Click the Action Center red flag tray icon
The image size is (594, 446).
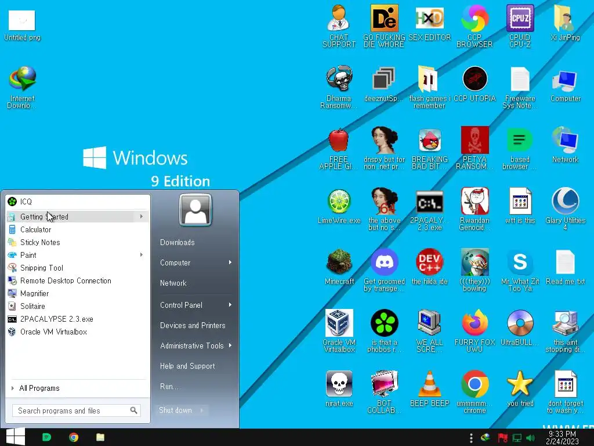(503, 438)
